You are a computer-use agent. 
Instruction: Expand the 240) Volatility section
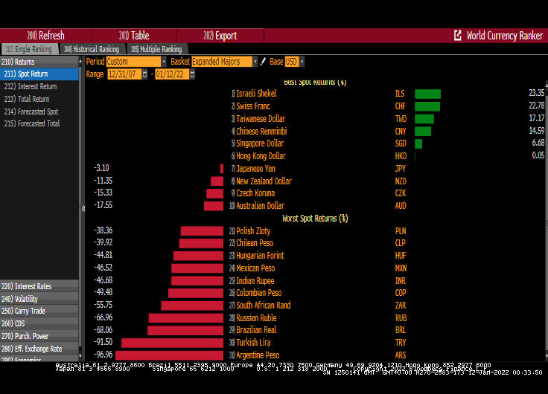pyautogui.click(x=39, y=299)
